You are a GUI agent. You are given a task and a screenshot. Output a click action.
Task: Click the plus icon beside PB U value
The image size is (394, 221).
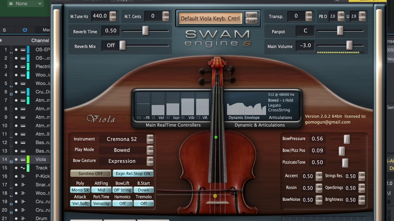tap(362, 14)
